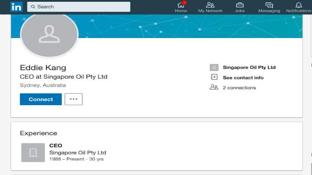This screenshot has width=312, height=175.
Task: Go to Jobs section
Action: (x=240, y=7)
